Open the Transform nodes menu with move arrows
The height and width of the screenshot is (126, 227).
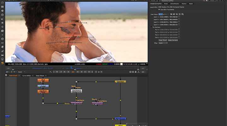pyautogui.click(x=2, y=27)
